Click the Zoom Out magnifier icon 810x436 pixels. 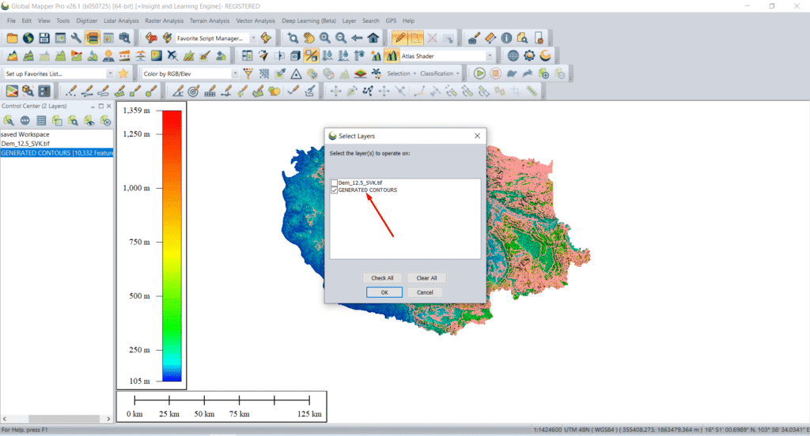[341, 38]
